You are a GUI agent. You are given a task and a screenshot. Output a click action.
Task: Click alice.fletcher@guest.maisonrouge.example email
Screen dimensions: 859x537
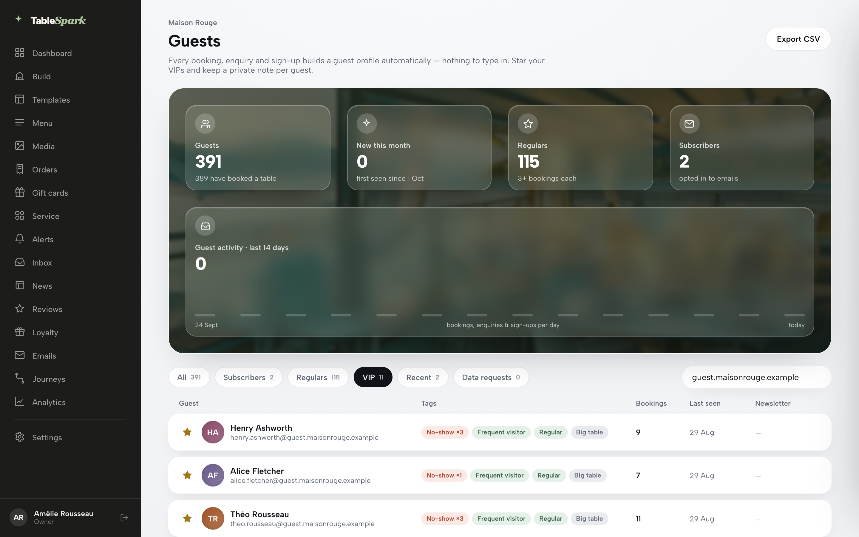coord(300,481)
